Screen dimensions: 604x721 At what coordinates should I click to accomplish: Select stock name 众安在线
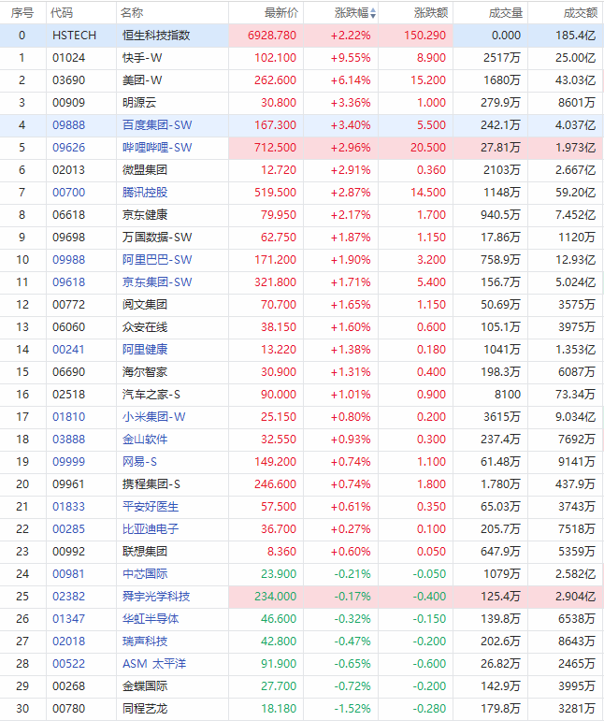point(145,327)
